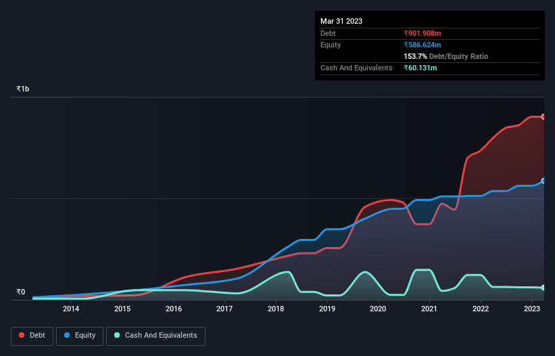Click the teal Cash legend dot
Image resolution: width=555 pixels, height=356 pixels.
pos(117,335)
